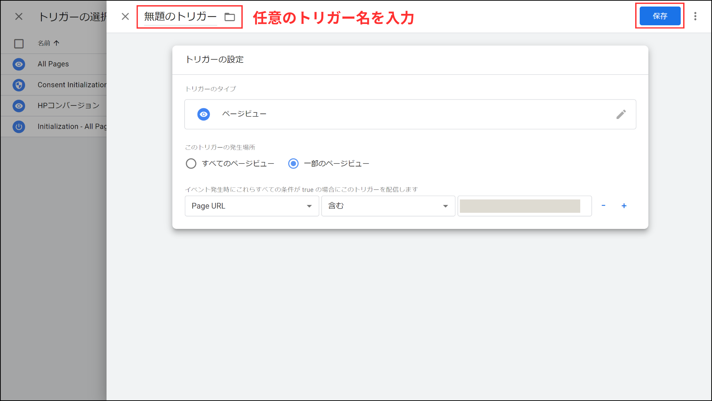The width and height of the screenshot is (712, 401).
Task: Click the 保存 save button
Action: [660, 16]
